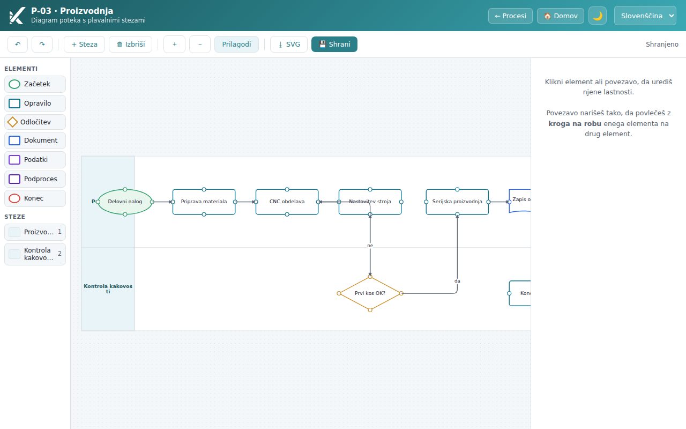Select the Kontrola kakovosti lane in Steze list
Screen dimensions: 686x429
35,254
